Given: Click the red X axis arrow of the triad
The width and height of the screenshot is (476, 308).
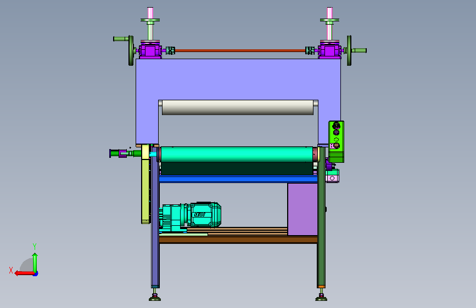Looking at the screenshot, I should (x=24, y=273).
